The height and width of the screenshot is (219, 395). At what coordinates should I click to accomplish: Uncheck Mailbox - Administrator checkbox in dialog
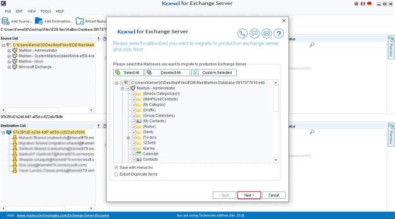[128, 88]
